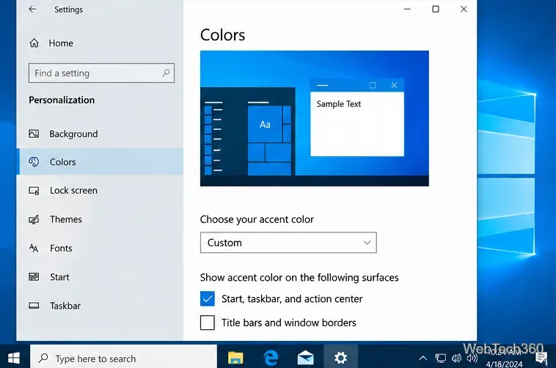Open the Themes settings page

tap(100, 219)
